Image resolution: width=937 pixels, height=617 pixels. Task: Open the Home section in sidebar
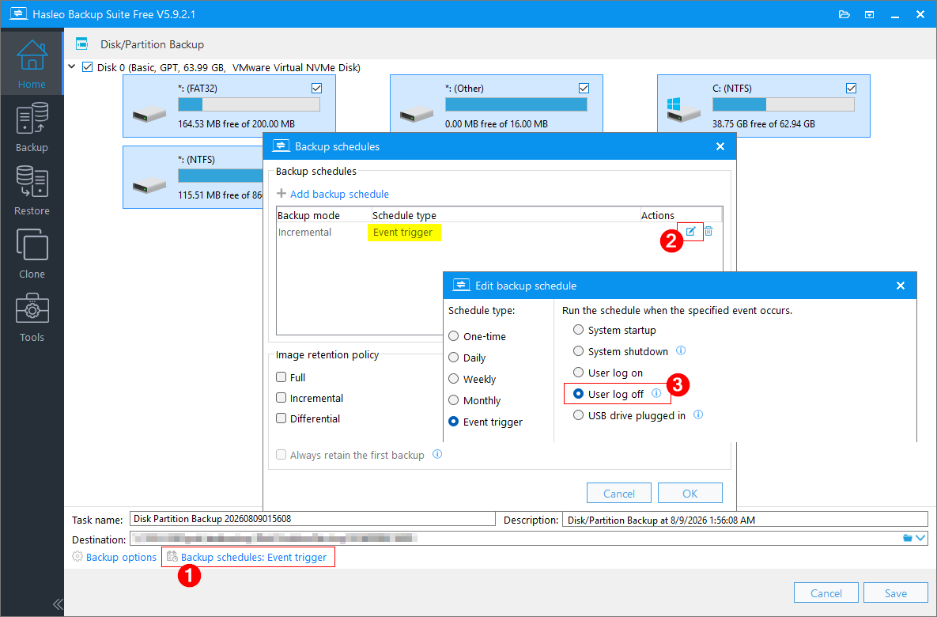coord(32,64)
